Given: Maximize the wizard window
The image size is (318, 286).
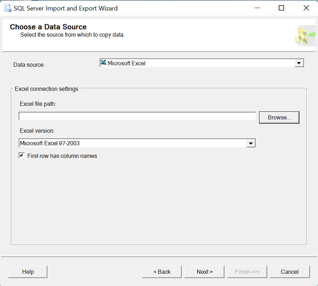Looking at the screenshot, I should (281, 8).
